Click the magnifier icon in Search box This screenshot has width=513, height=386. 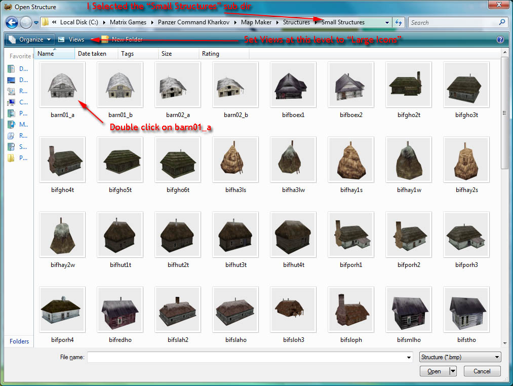[x=502, y=22]
